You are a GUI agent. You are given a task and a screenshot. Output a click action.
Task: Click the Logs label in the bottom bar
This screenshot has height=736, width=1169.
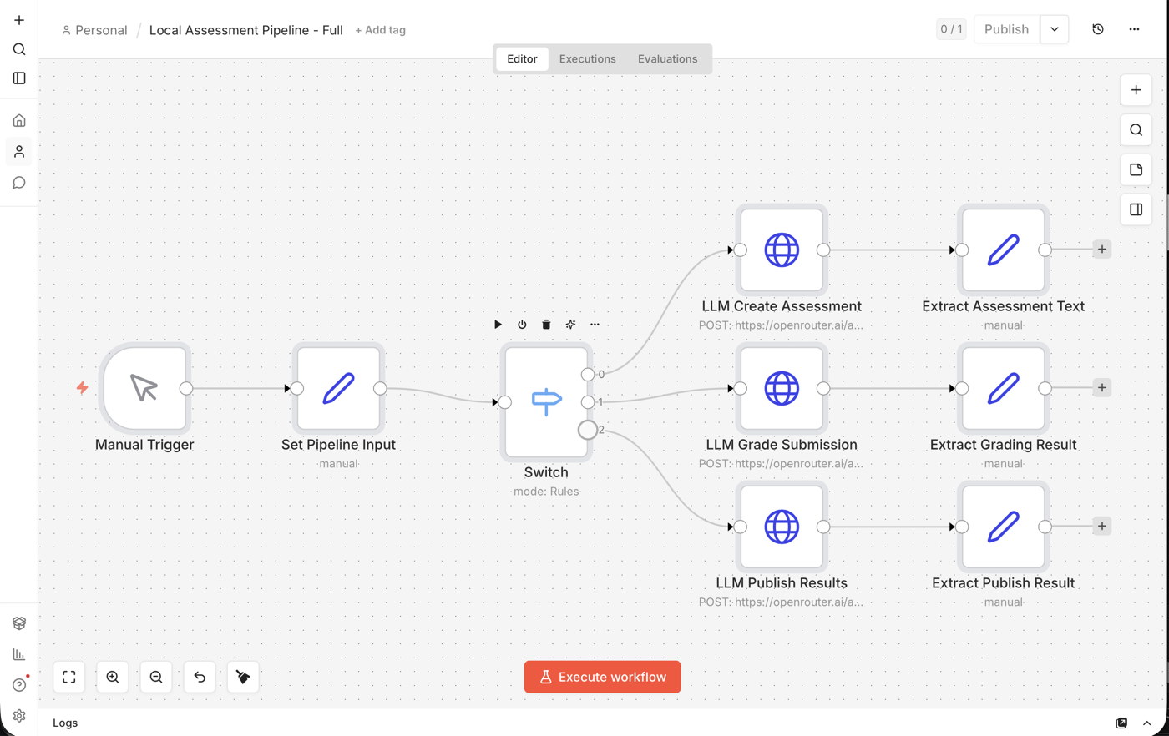click(x=65, y=723)
